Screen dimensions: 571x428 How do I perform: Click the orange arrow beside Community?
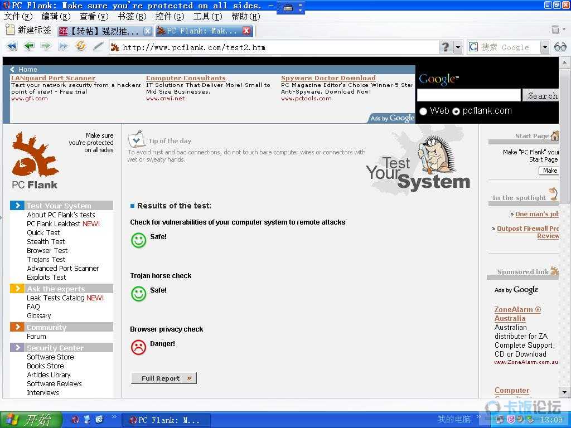(17, 327)
